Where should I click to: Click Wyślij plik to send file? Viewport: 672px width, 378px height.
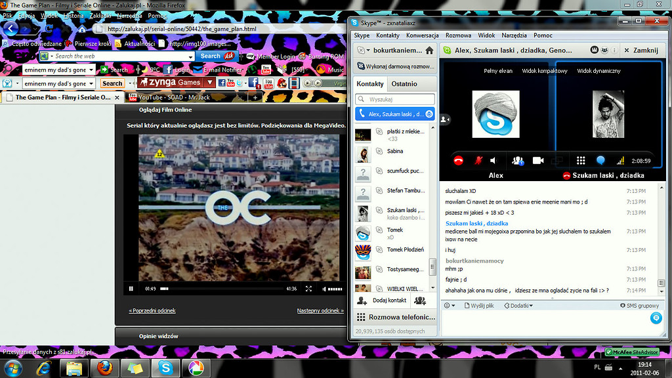[478, 306]
